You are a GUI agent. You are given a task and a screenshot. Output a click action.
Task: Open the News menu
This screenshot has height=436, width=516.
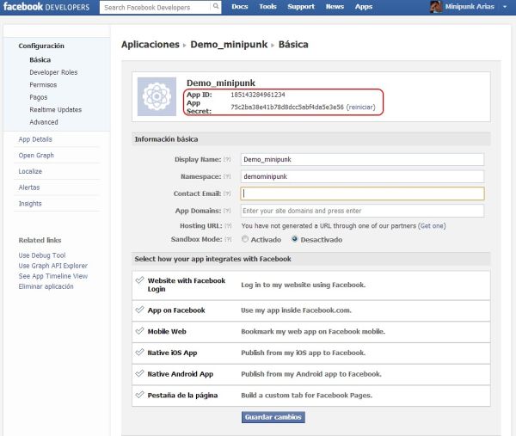(x=335, y=7)
